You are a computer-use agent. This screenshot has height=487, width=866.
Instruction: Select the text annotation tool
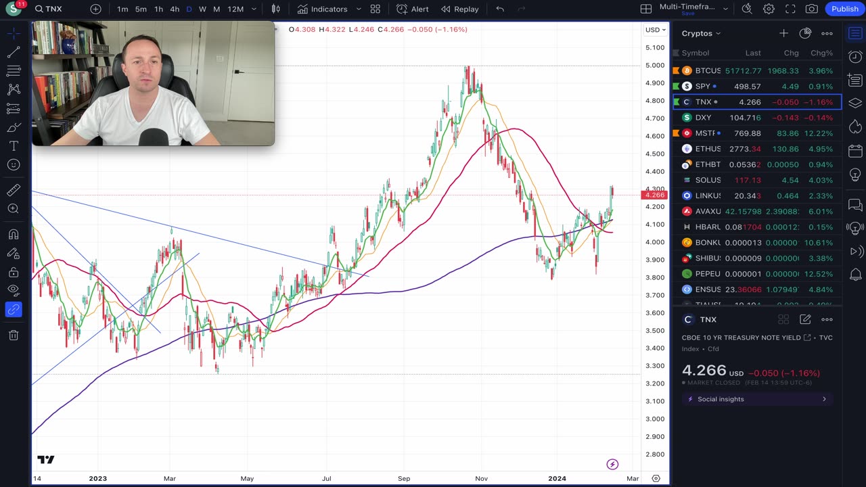[x=14, y=146]
